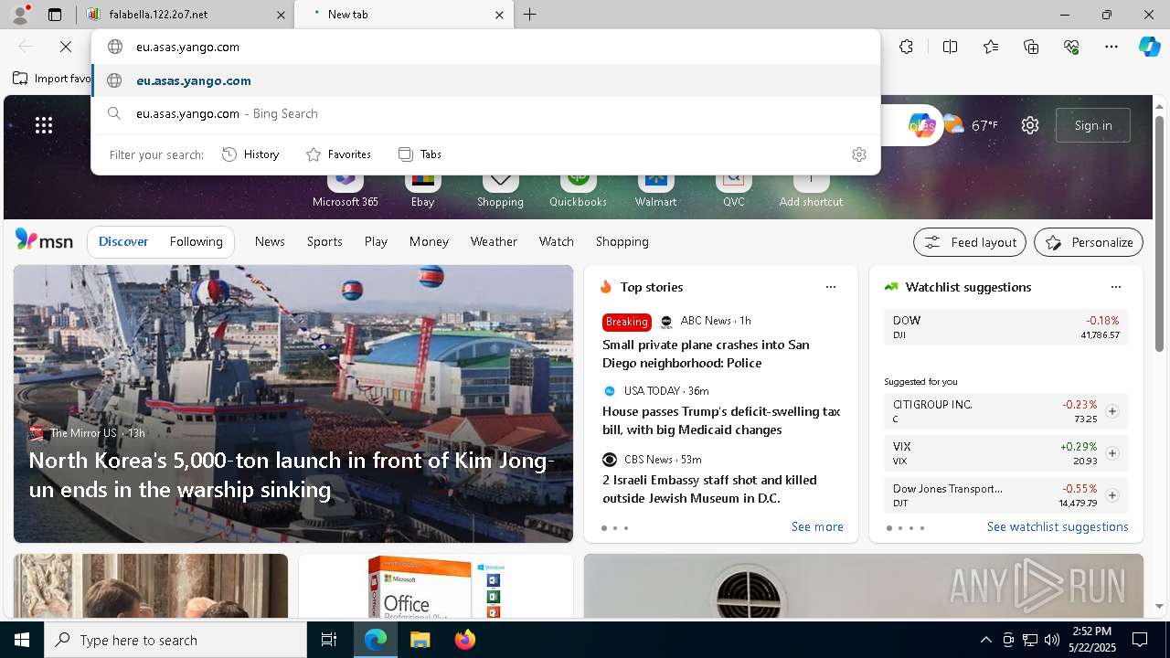Open the Extensions icon
The width and height of the screenshot is (1170, 658).
906,47
